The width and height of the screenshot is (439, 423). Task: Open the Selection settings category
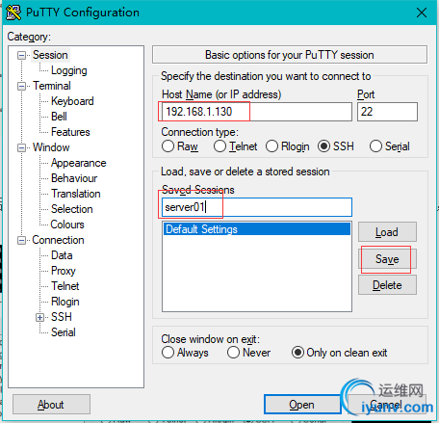[x=72, y=209]
